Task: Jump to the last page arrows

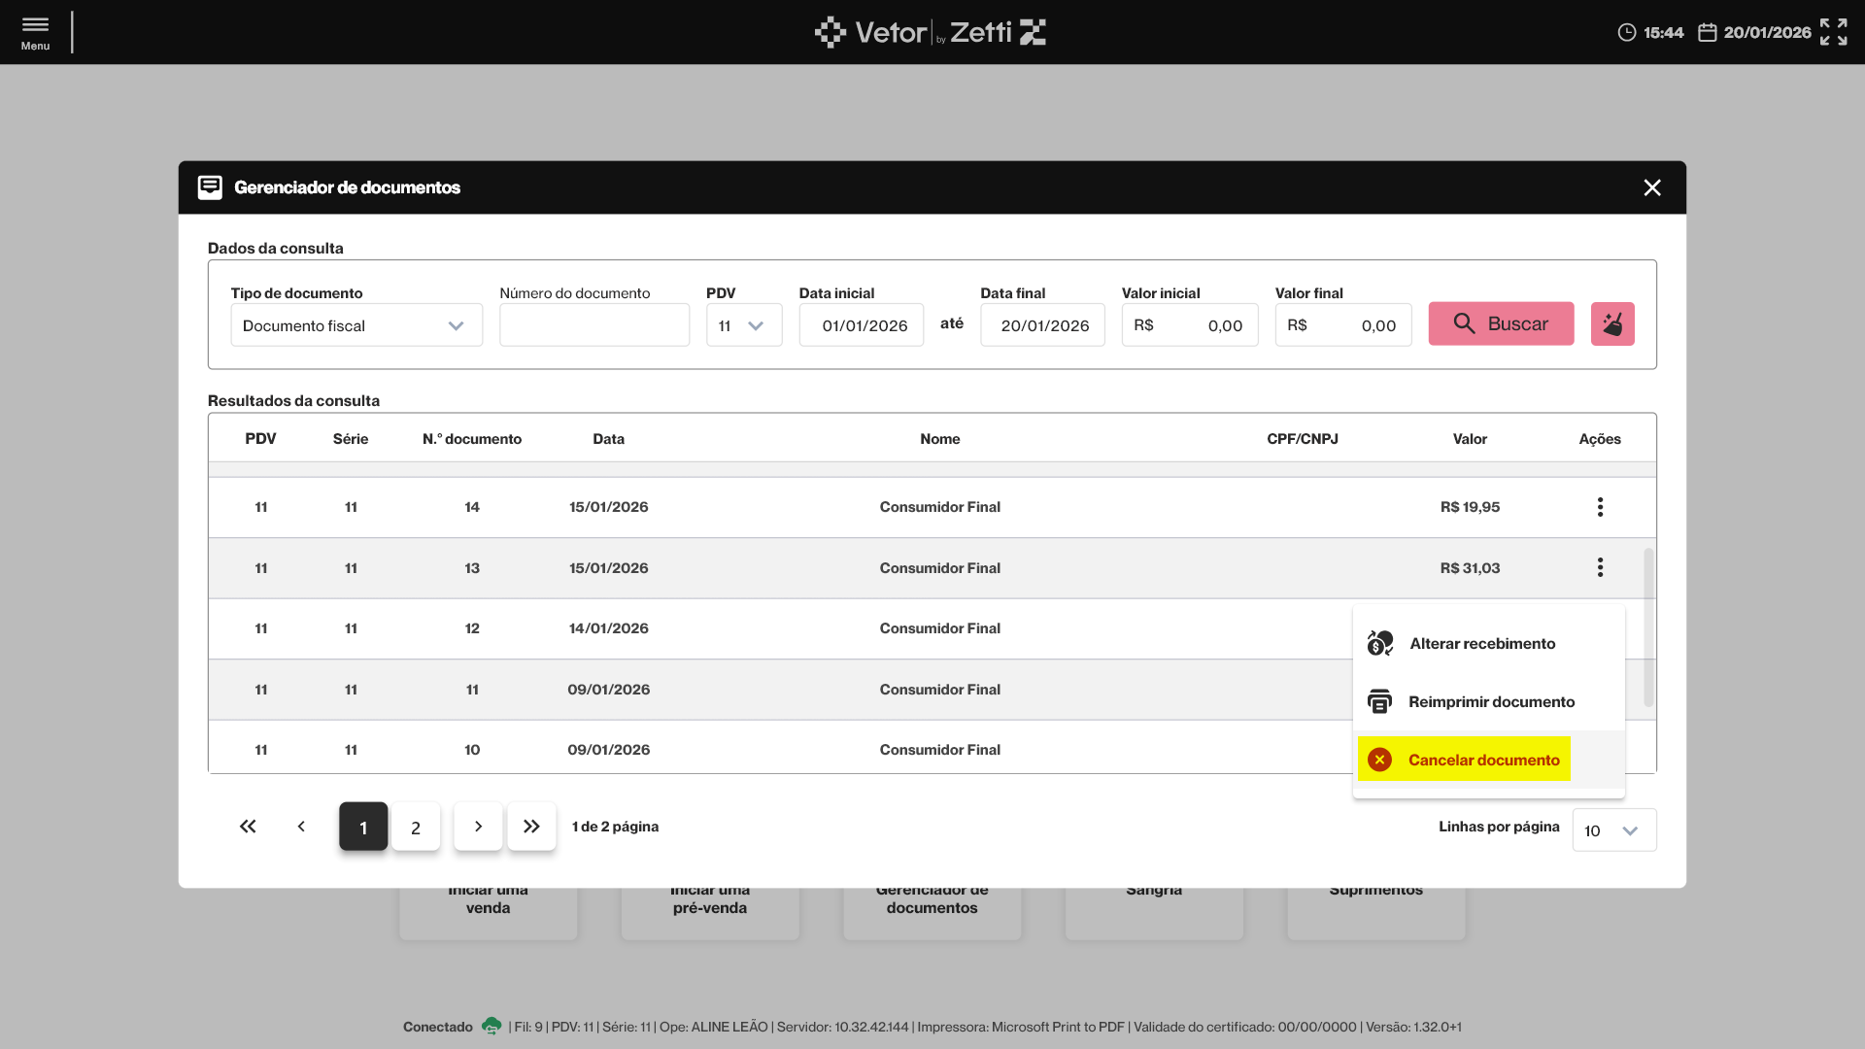Action: (531, 827)
